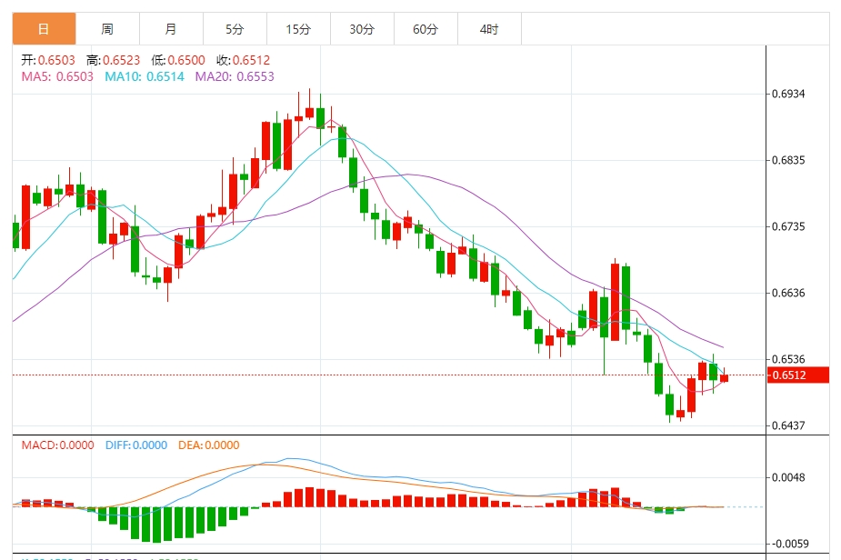Click the 0.6437 price axis label
Screen dimensions: 841x560
[788, 425]
